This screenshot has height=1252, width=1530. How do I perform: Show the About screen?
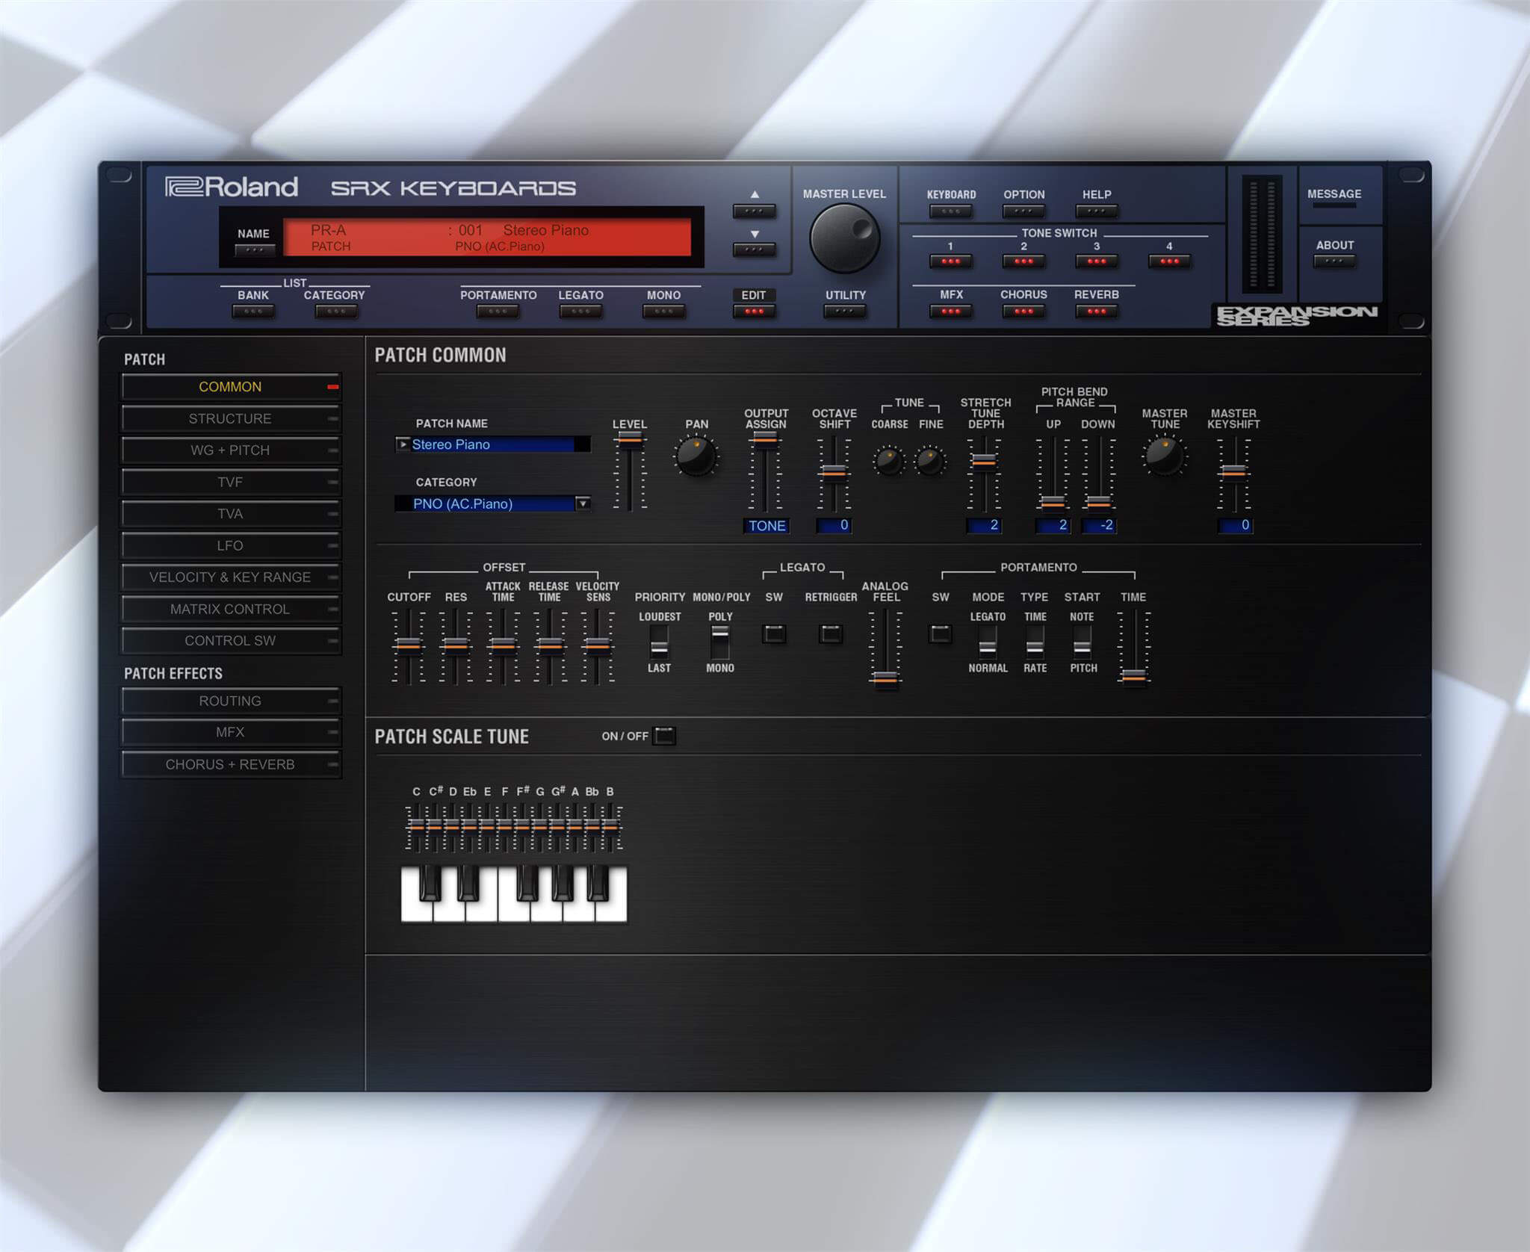click(1334, 261)
